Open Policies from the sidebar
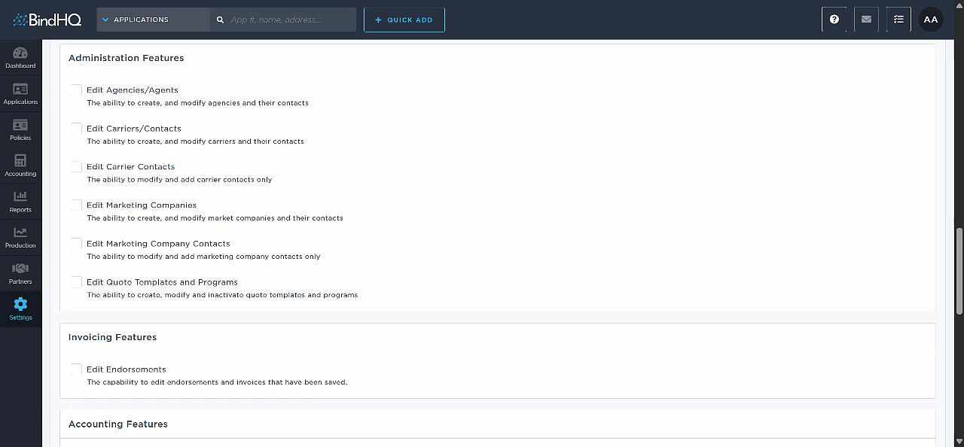 [x=20, y=129]
